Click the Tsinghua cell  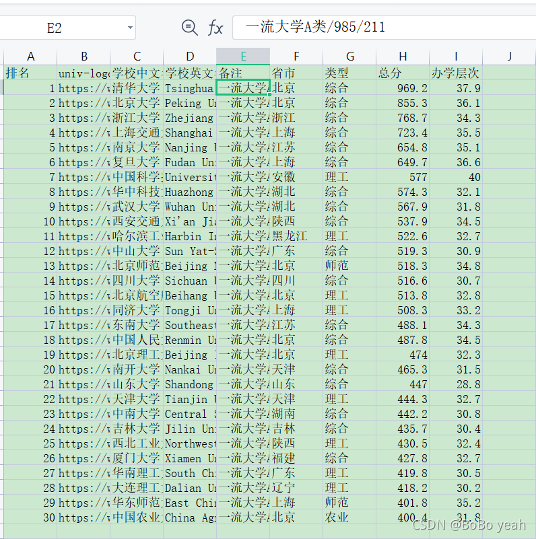click(190, 88)
